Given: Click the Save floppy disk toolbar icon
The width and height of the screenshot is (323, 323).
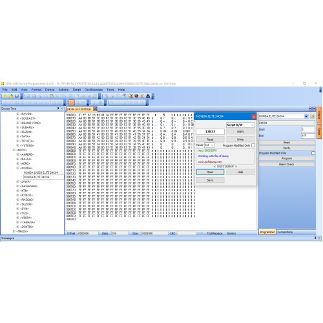Looking at the screenshot, I should click(x=17, y=96).
